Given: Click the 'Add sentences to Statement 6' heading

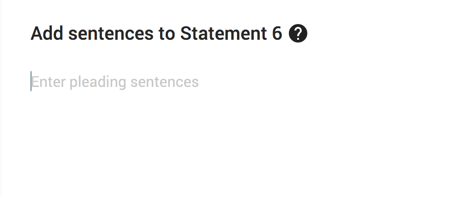Looking at the screenshot, I should pos(156,34).
